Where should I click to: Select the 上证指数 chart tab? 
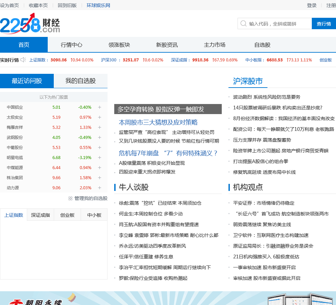tap(13, 215)
